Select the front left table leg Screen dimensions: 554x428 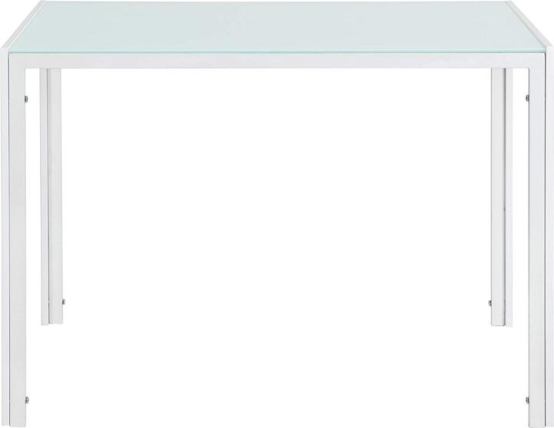[x=15, y=240]
